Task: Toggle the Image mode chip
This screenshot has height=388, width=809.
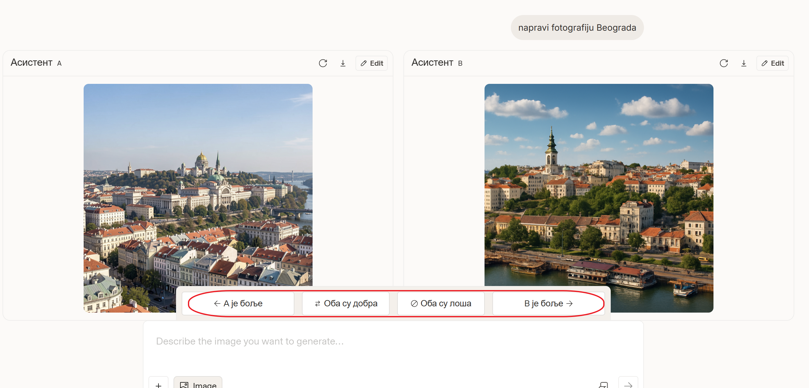Action: click(x=198, y=384)
